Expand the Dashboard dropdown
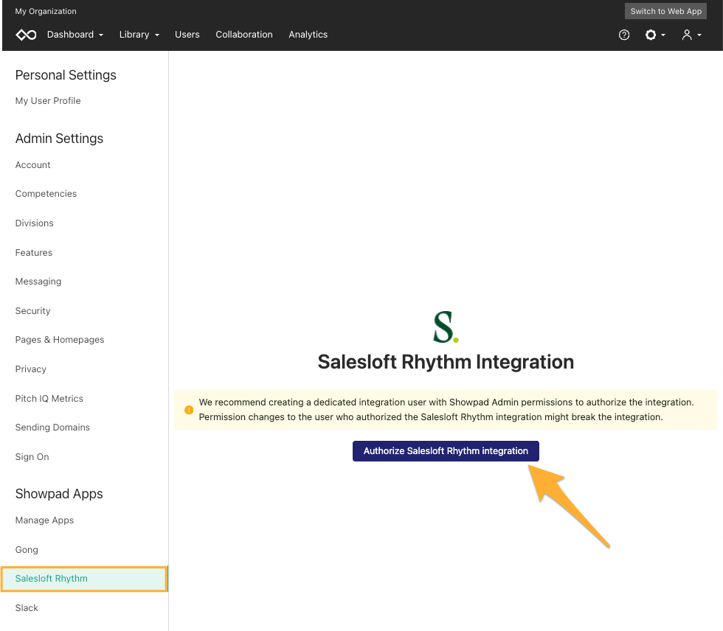This screenshot has height=631, width=723. 75,35
